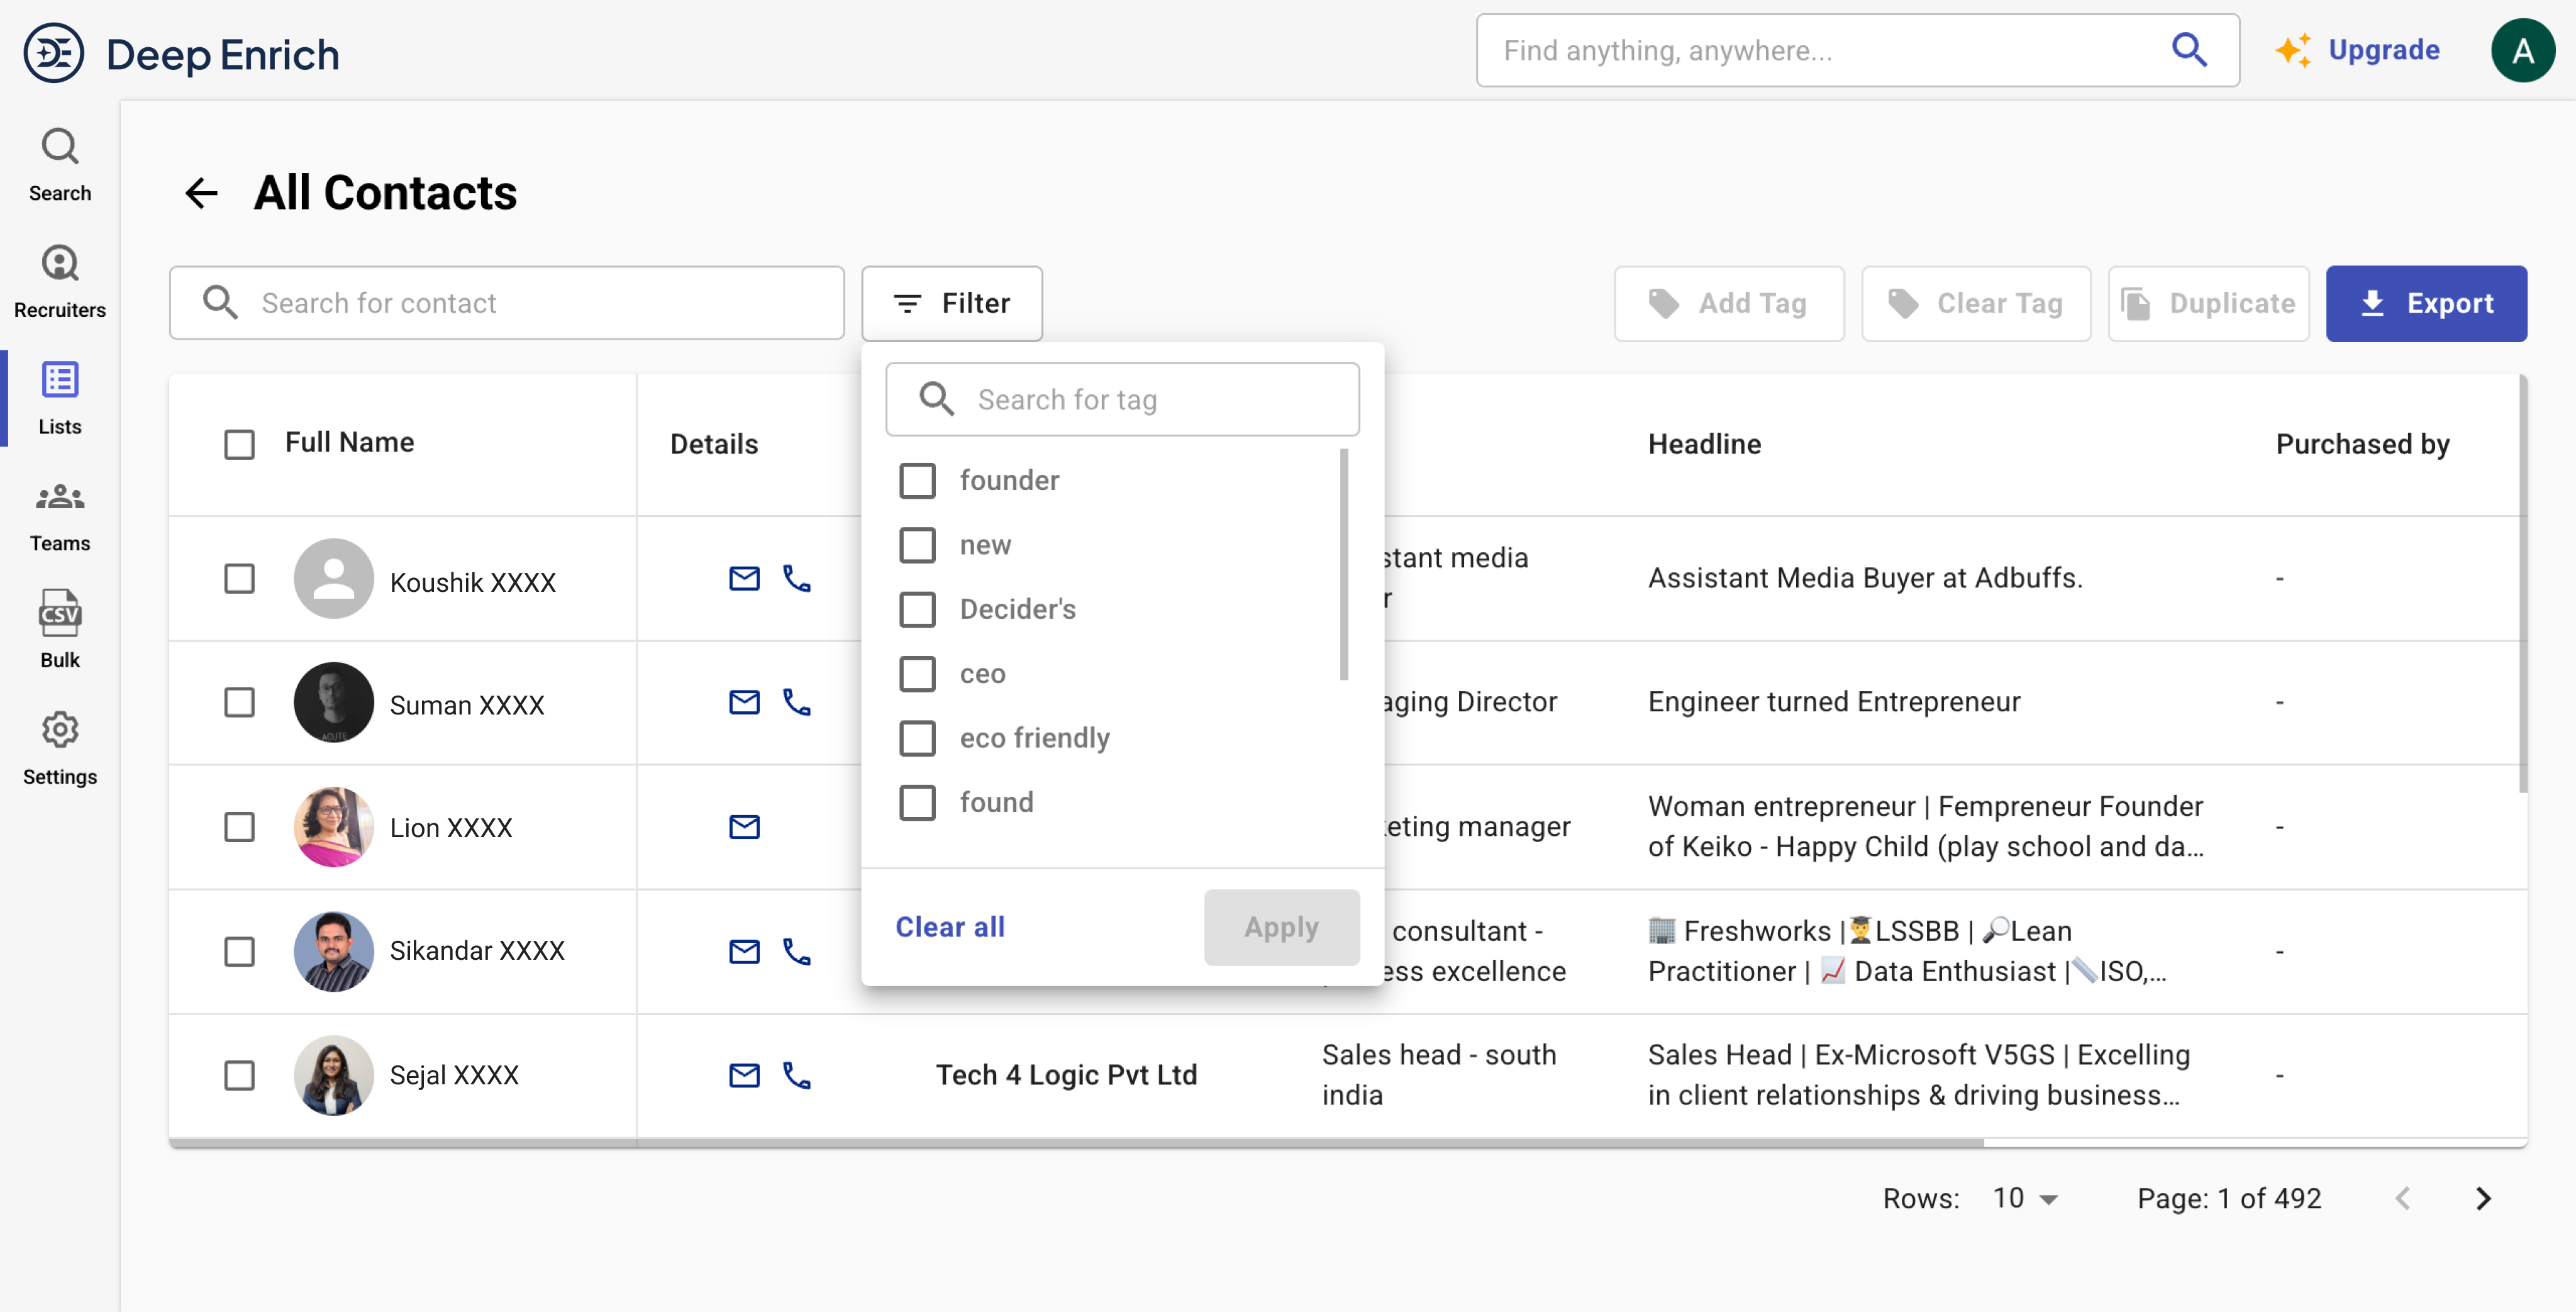
Task: Tick the eco friendly tag checkbox
Action: [917, 738]
